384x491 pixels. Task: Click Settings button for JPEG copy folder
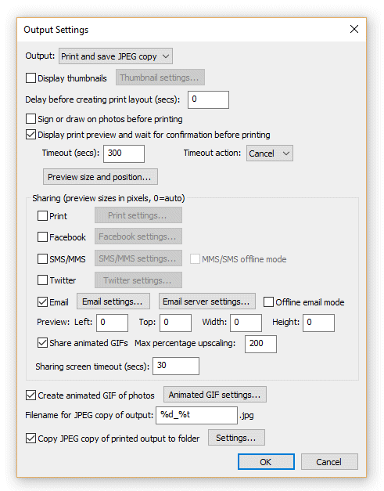tap(236, 438)
